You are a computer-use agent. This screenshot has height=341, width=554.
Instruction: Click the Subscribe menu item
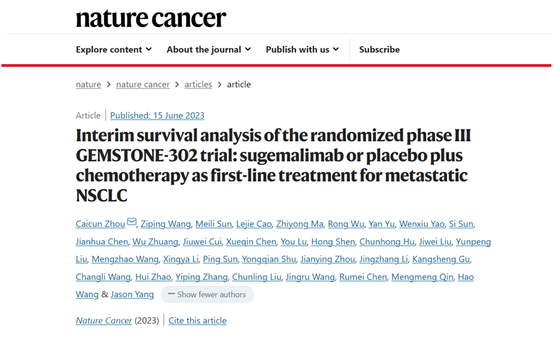[x=379, y=49]
